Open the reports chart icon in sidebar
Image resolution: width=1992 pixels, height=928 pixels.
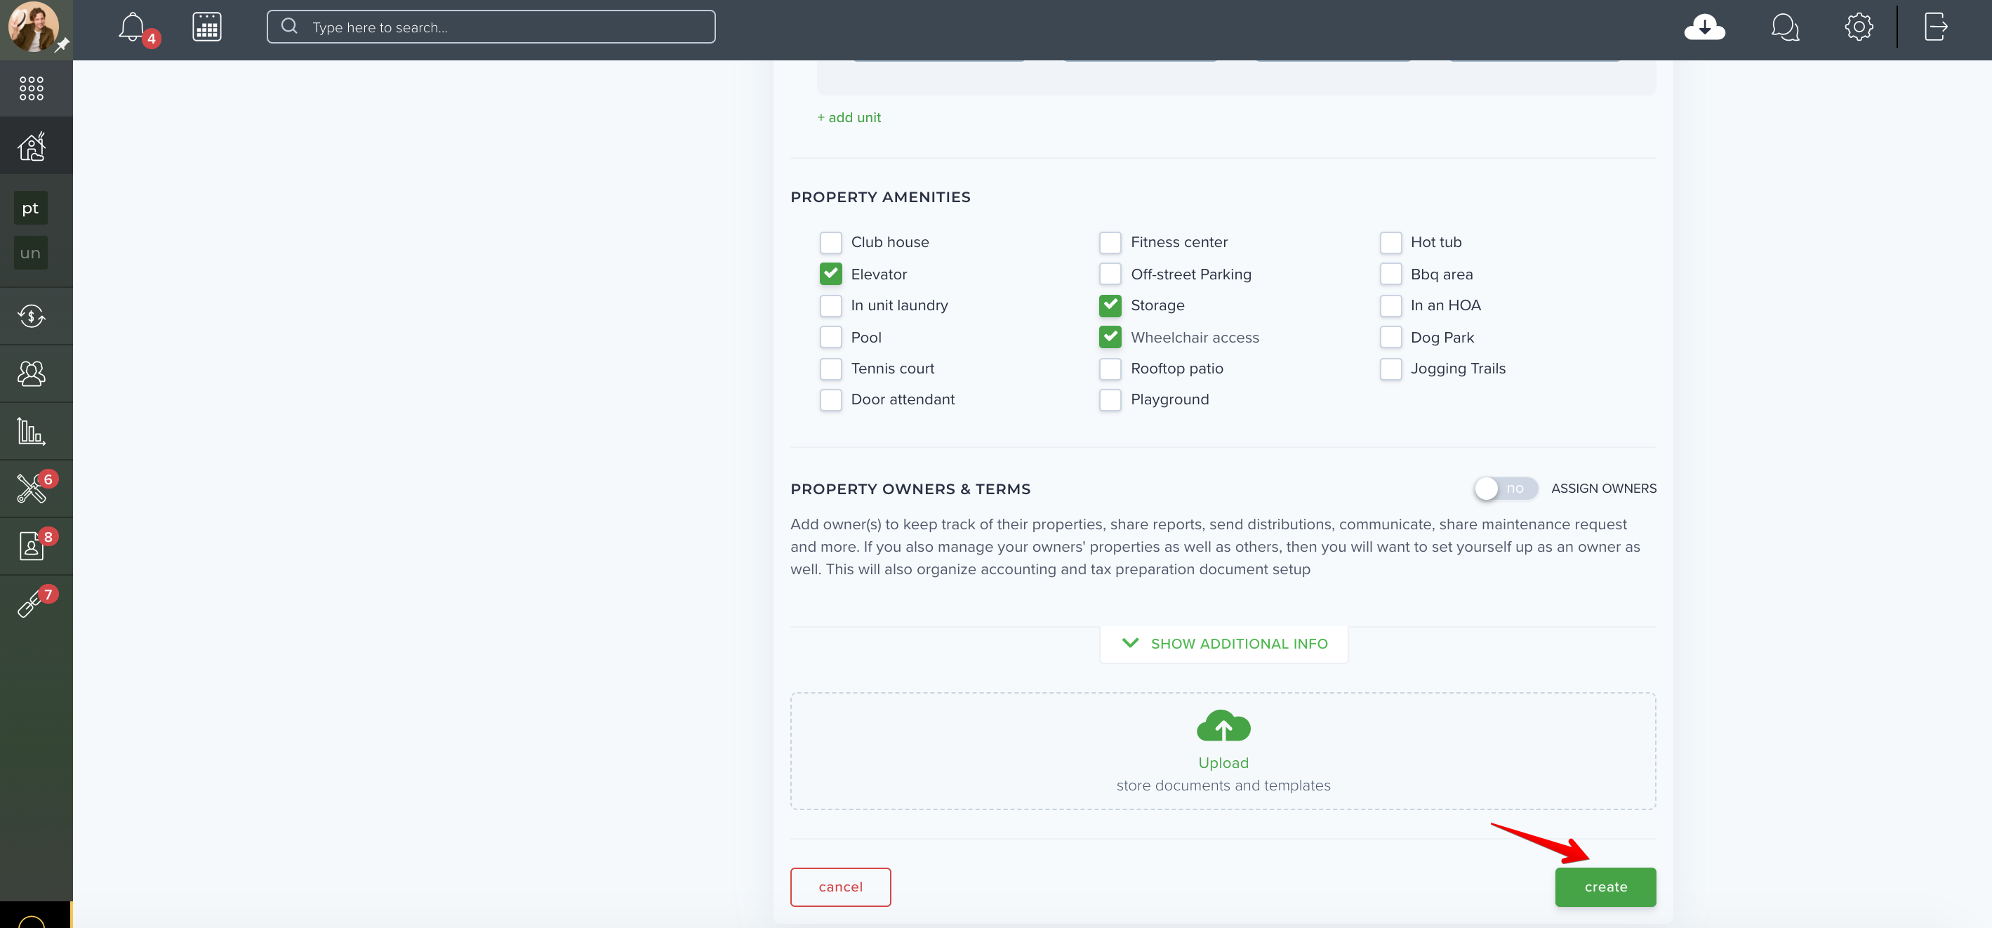[x=32, y=431]
